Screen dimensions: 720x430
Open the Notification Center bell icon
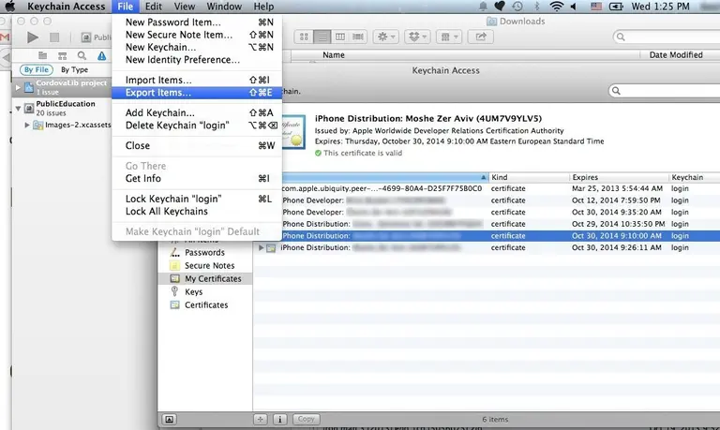tap(483, 7)
